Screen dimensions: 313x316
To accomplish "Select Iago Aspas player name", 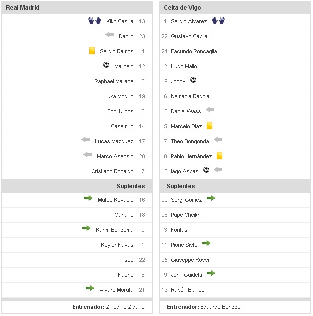I will click(184, 171).
